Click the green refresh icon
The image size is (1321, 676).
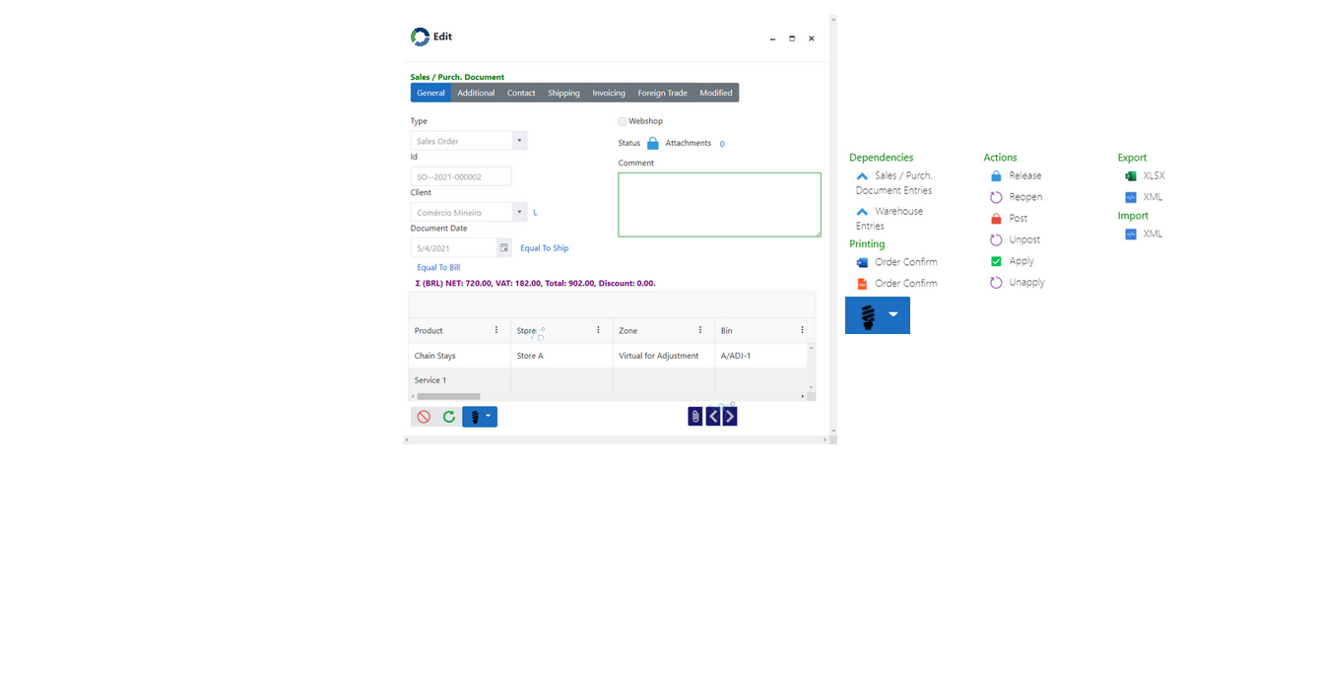[x=449, y=417]
